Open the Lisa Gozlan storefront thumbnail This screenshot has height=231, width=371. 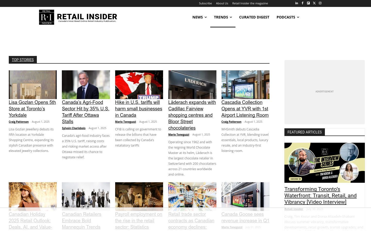[x=33, y=85]
